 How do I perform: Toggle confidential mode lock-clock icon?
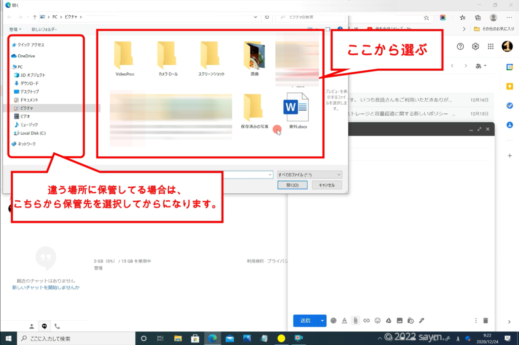pyautogui.click(x=410, y=320)
